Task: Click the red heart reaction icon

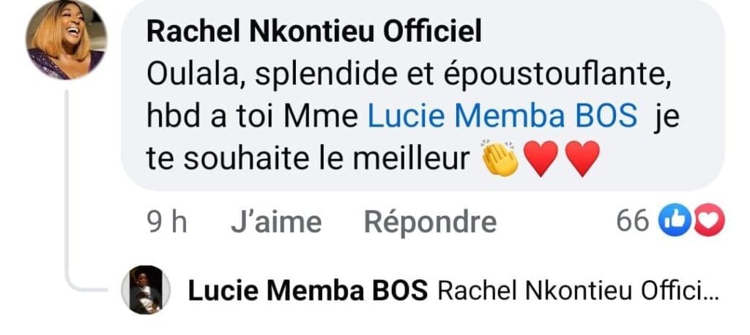Action: click(x=708, y=221)
